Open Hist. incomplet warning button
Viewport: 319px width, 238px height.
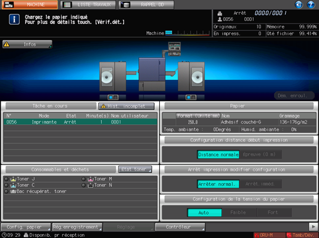(x=126, y=106)
